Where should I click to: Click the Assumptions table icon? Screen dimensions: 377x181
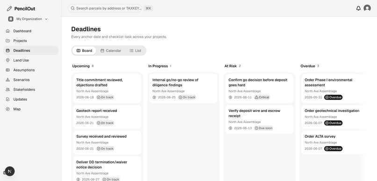[x=7, y=70]
